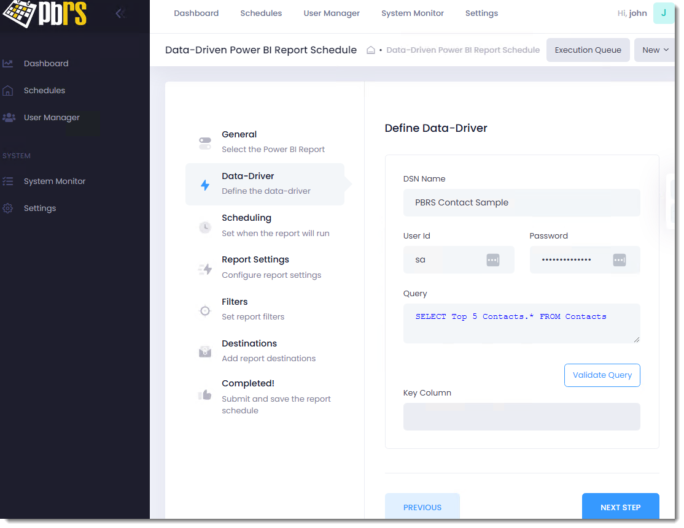Go to System Monitor in the sidebar
The height and width of the screenshot is (528, 684).
pyautogui.click(x=55, y=182)
